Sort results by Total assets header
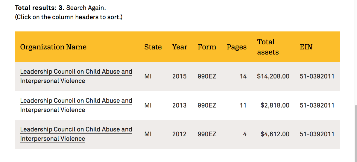357x162 pixels. tap(268, 47)
